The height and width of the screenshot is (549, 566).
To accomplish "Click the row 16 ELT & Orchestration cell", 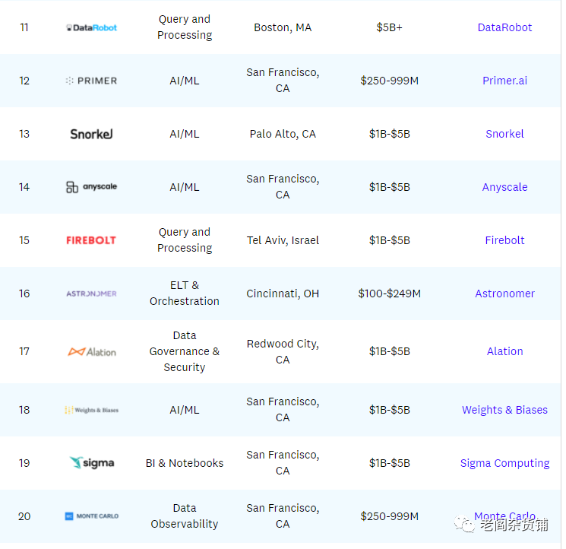I will pyautogui.click(x=185, y=294).
